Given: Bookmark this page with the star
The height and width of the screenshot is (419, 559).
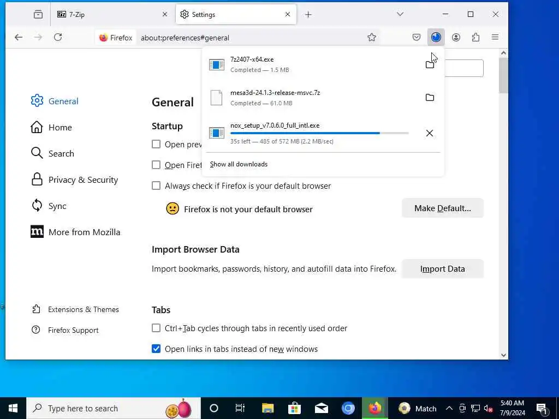Looking at the screenshot, I should 371,38.
